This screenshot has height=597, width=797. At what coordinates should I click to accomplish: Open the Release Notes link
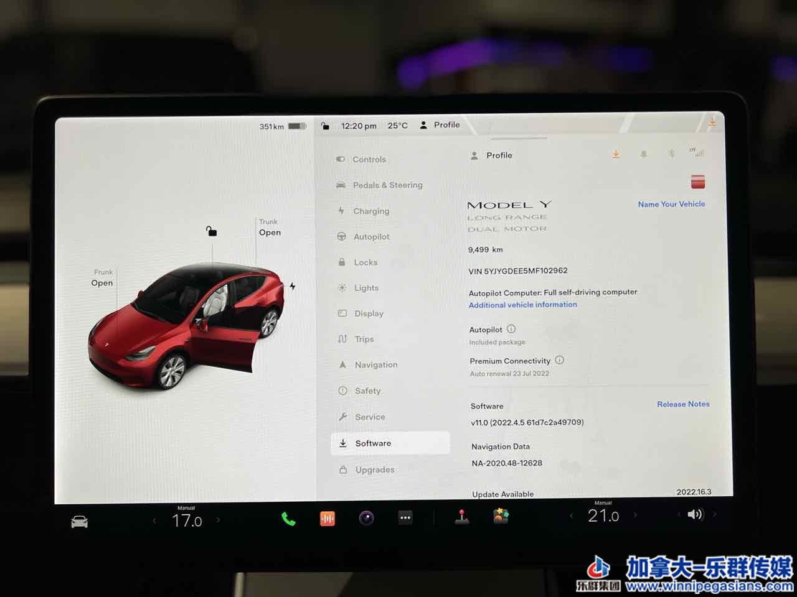click(683, 404)
